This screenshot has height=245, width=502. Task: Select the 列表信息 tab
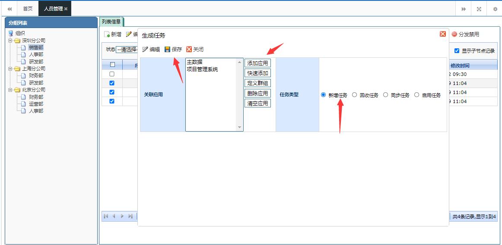point(111,22)
